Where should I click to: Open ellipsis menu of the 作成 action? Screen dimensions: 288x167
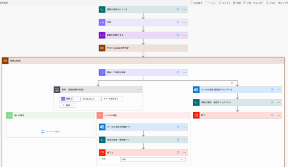pos(184,22)
